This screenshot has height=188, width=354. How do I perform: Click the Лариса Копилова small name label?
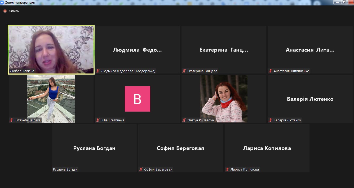[x=245, y=169]
